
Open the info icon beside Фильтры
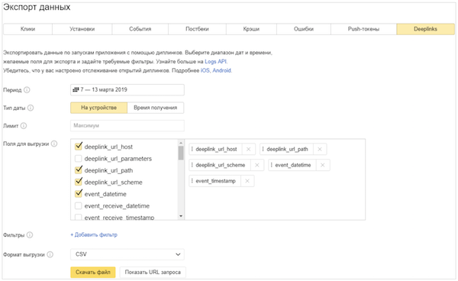tap(30, 235)
